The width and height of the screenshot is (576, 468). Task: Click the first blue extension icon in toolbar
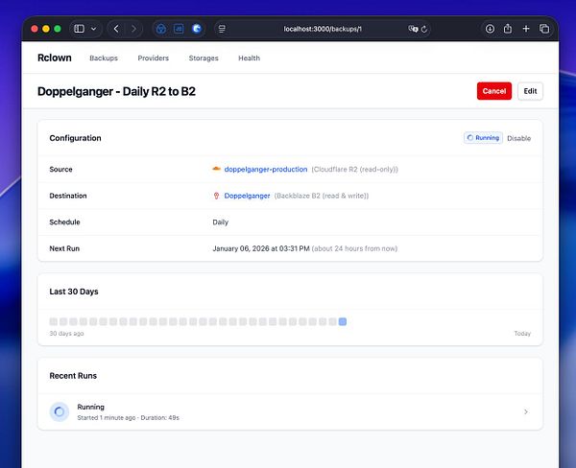161,29
